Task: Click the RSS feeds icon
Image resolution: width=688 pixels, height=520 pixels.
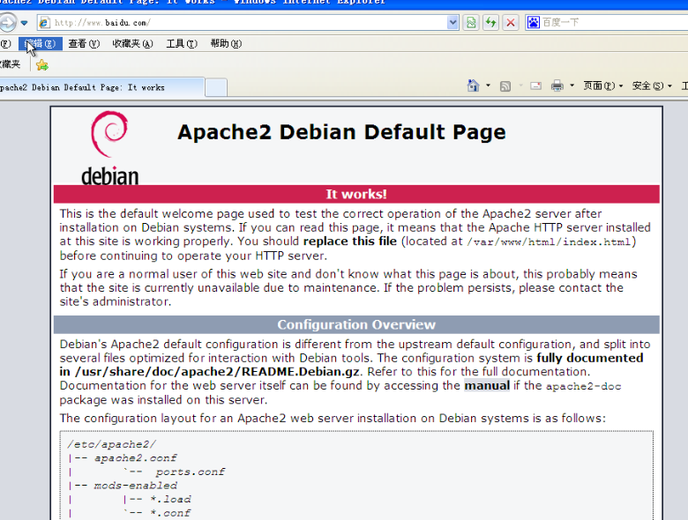Action: pyautogui.click(x=505, y=86)
